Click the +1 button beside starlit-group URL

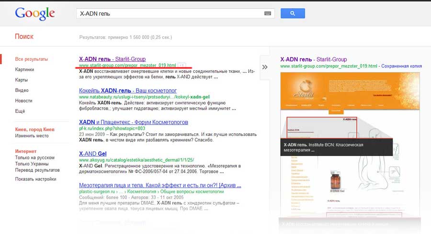point(181,66)
